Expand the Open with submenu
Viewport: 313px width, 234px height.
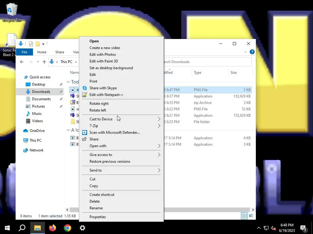point(121,146)
